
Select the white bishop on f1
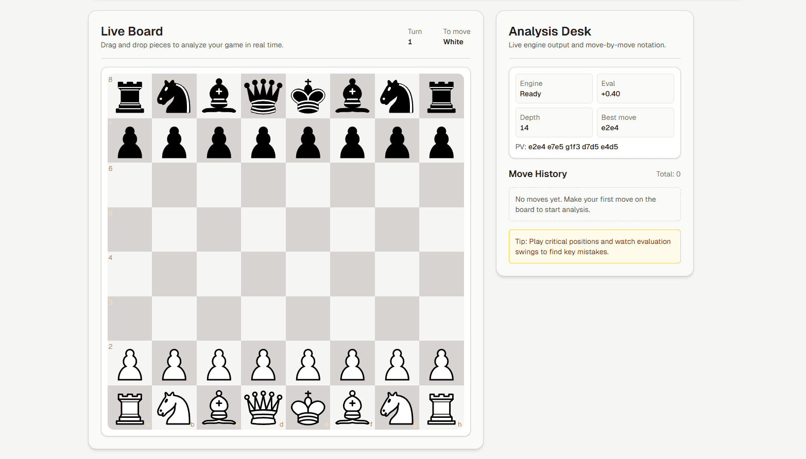click(352, 408)
